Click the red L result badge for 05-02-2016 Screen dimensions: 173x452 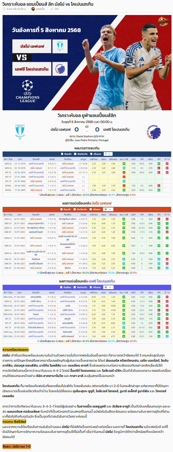coord(124,172)
